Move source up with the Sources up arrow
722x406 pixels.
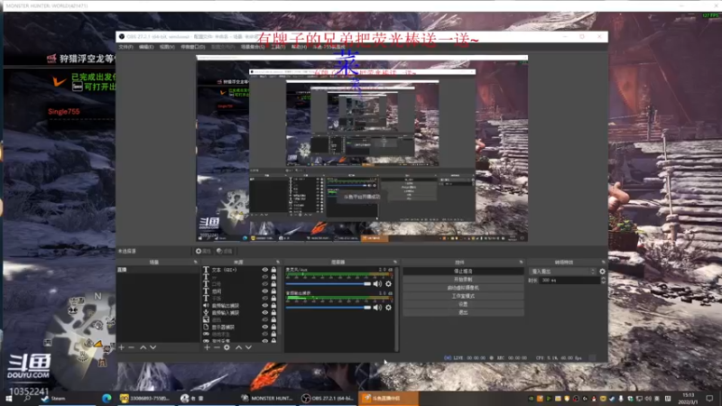[x=238, y=347]
